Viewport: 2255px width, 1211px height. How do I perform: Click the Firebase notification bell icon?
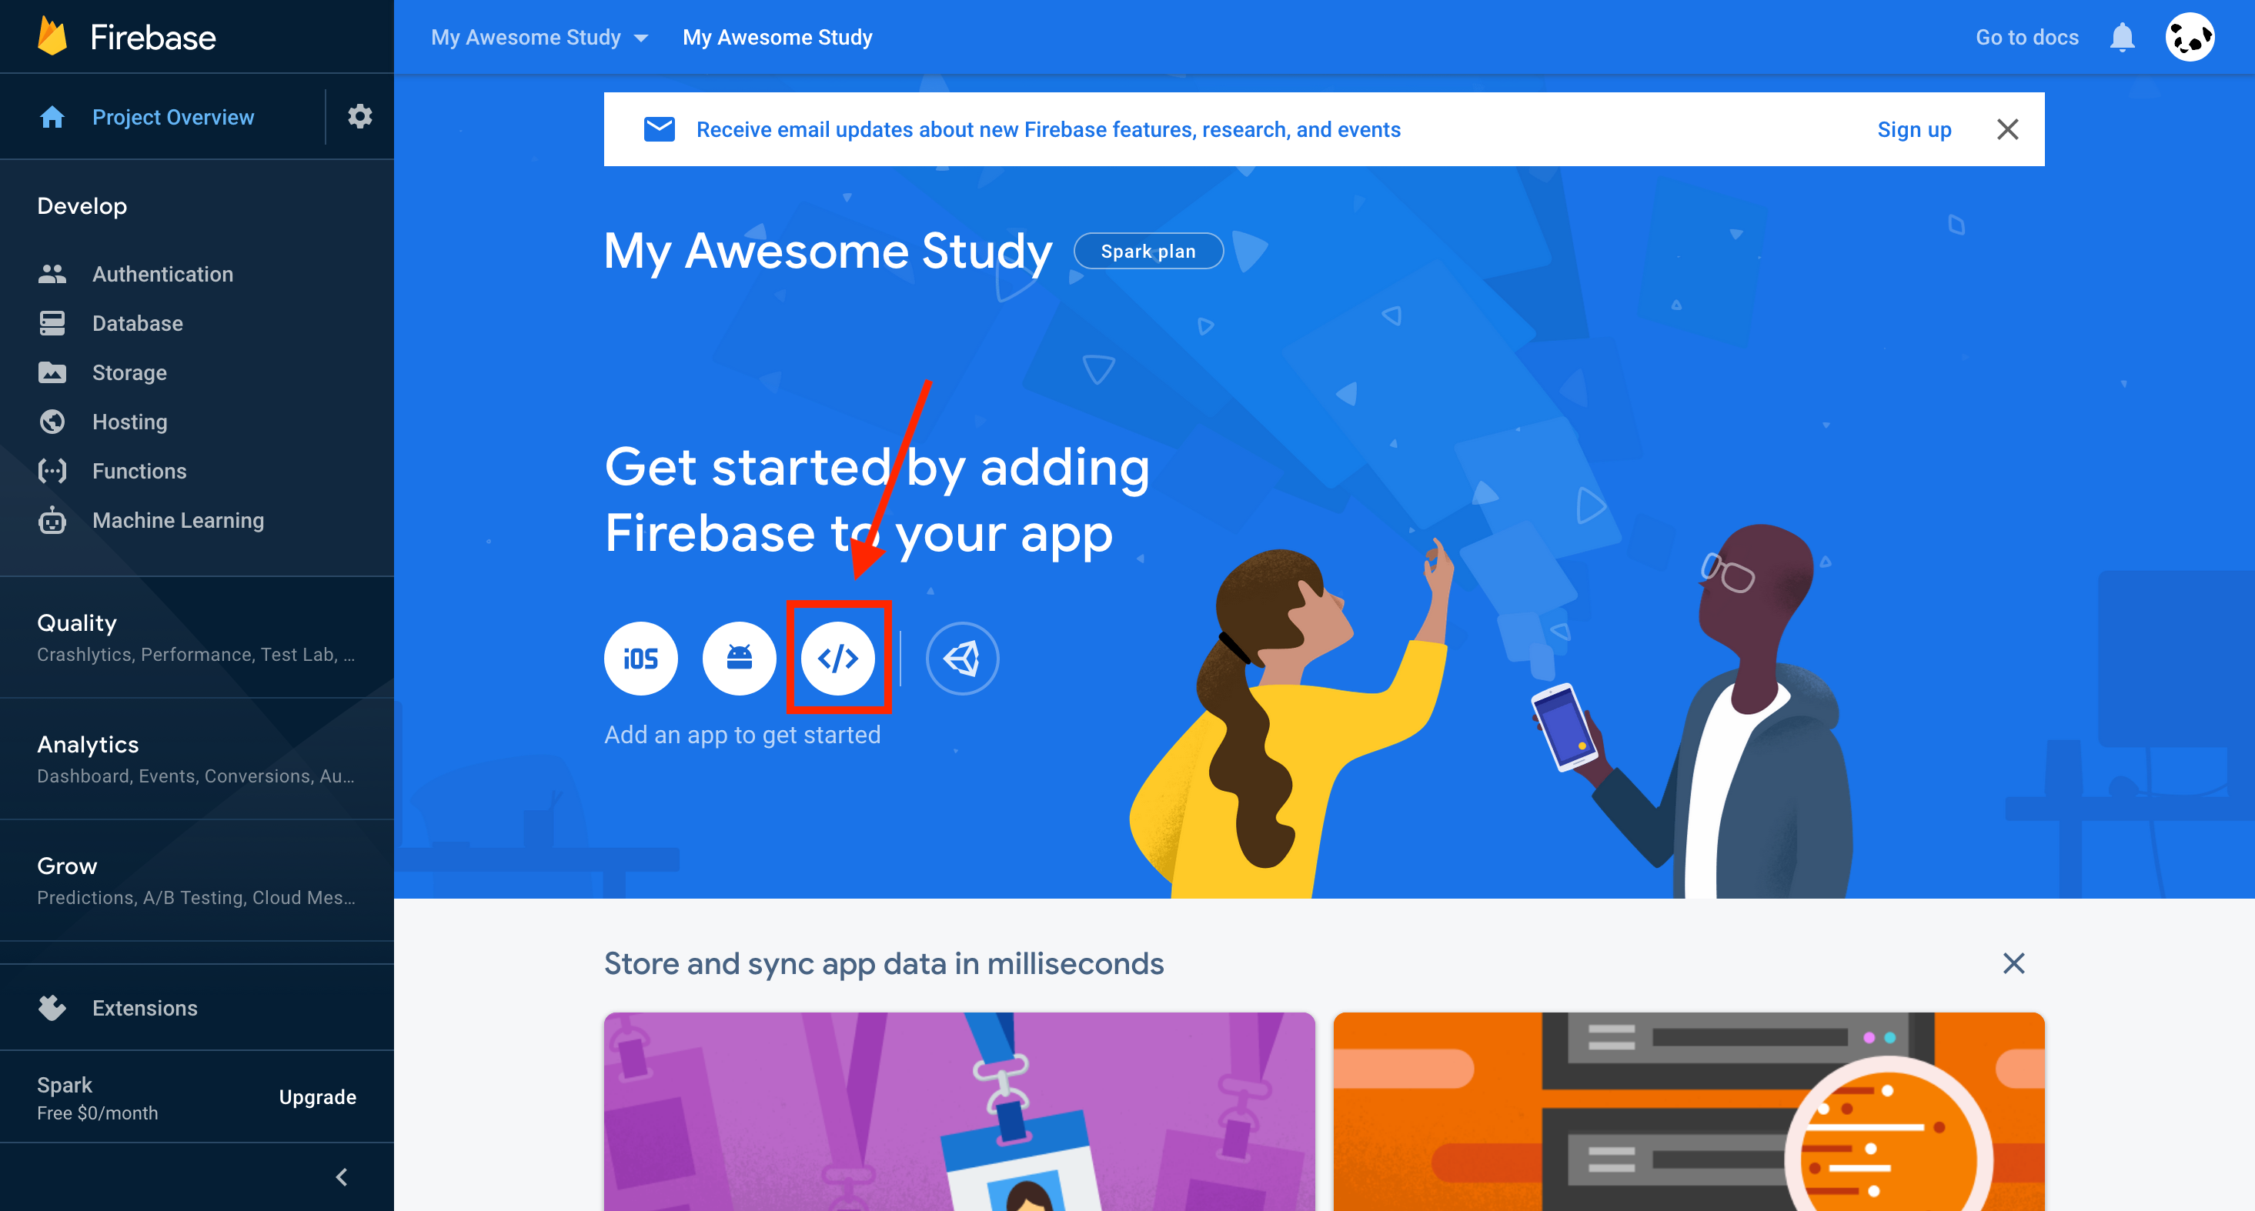tap(2121, 36)
